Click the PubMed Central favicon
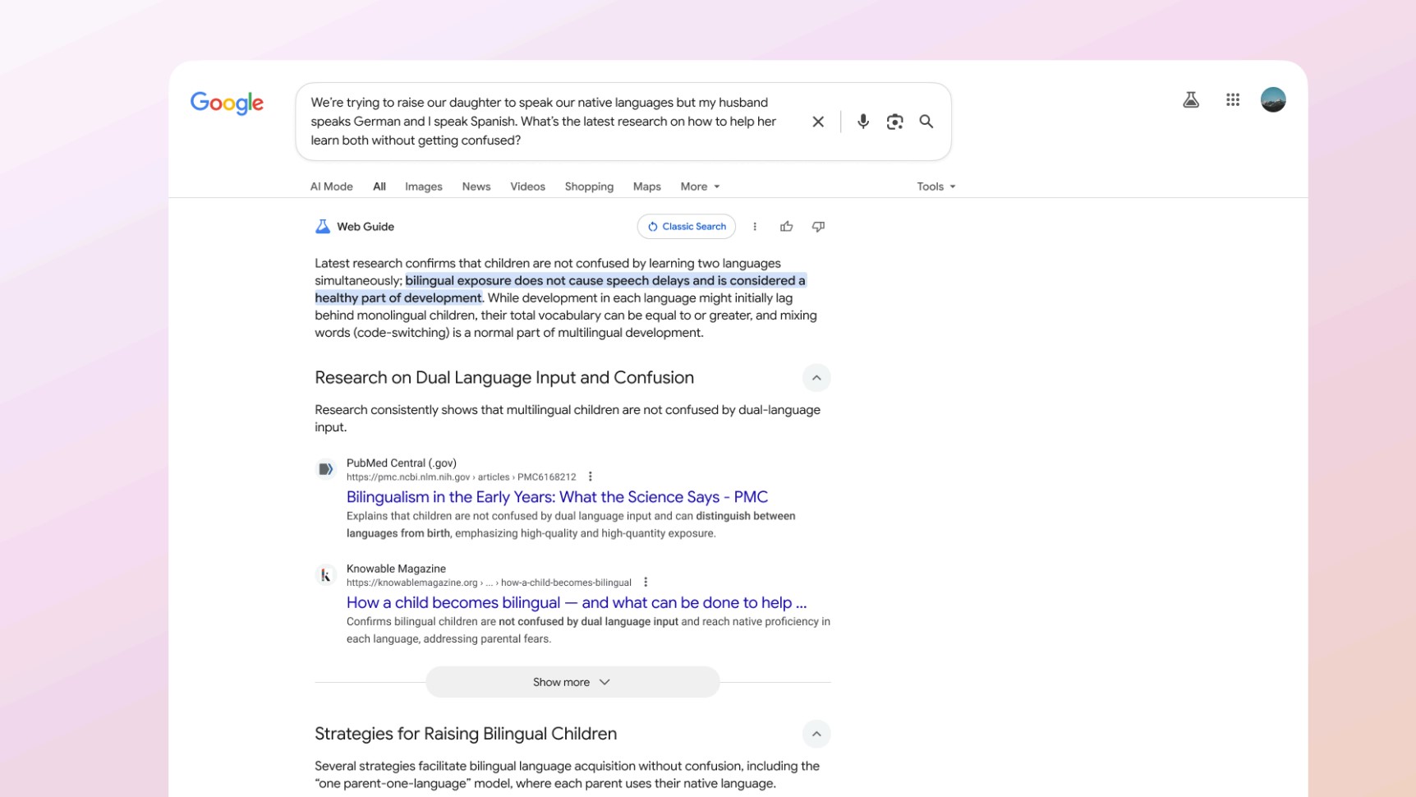 (326, 468)
